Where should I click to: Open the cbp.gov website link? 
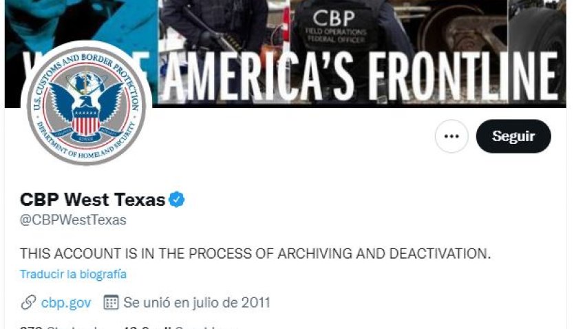tap(66, 303)
